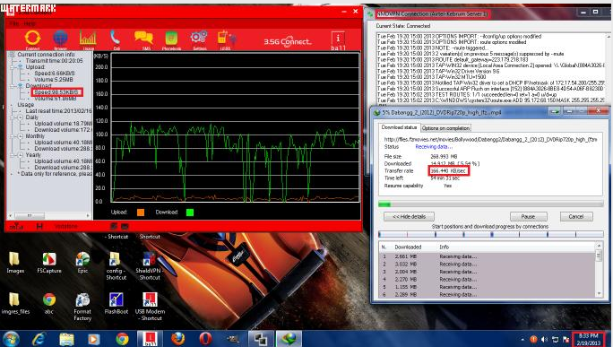Screen dimensions: 613x347
Task: Click the Connect icon in modem toolbar
Action: [x=32, y=39]
